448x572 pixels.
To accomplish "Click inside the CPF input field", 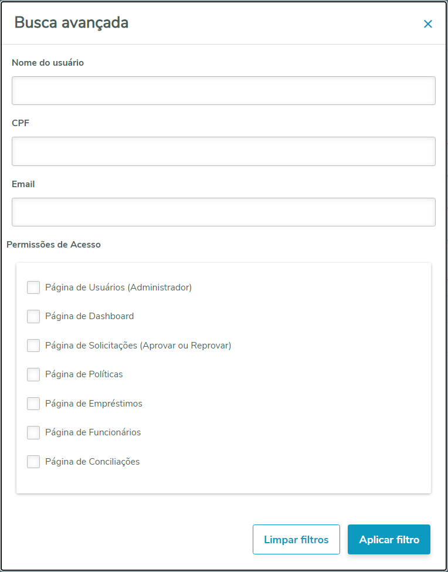I will 223,151.
